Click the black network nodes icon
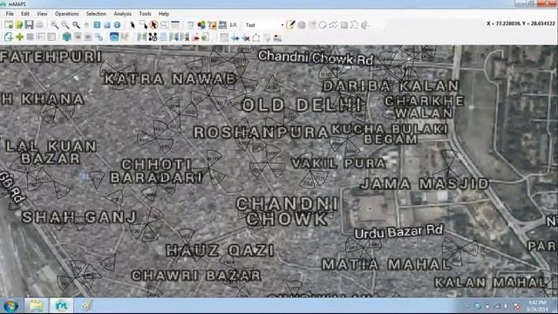558x314 pixels. (x=153, y=37)
